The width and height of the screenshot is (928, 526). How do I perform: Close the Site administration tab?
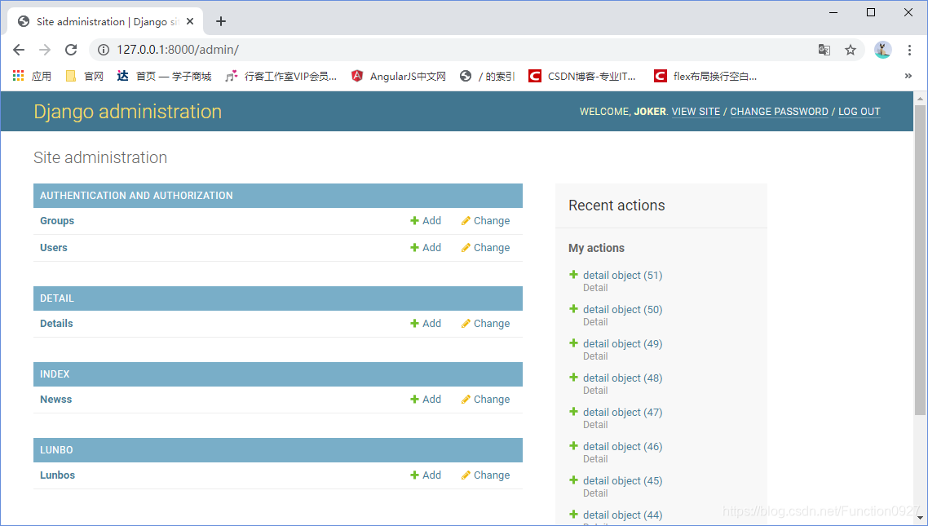click(190, 21)
